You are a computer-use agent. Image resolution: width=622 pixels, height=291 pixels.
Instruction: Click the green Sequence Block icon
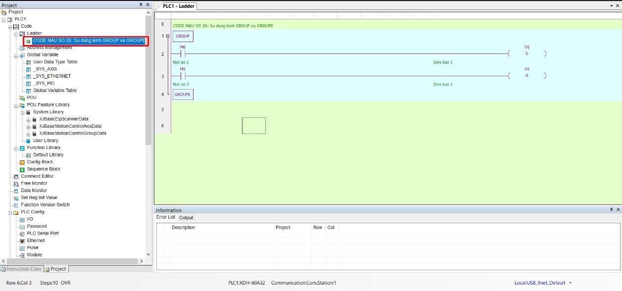[x=22, y=169]
